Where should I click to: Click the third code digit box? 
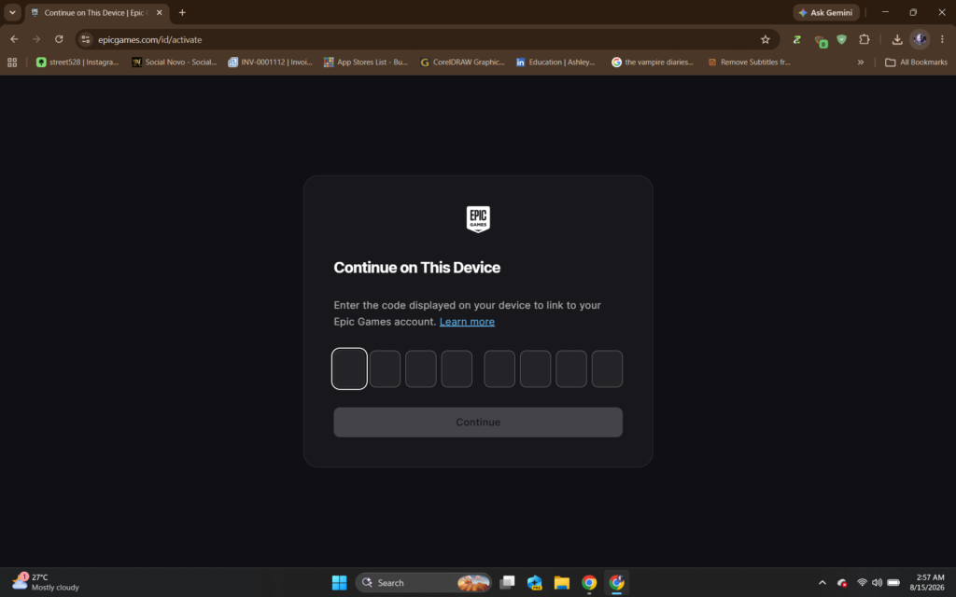click(421, 368)
